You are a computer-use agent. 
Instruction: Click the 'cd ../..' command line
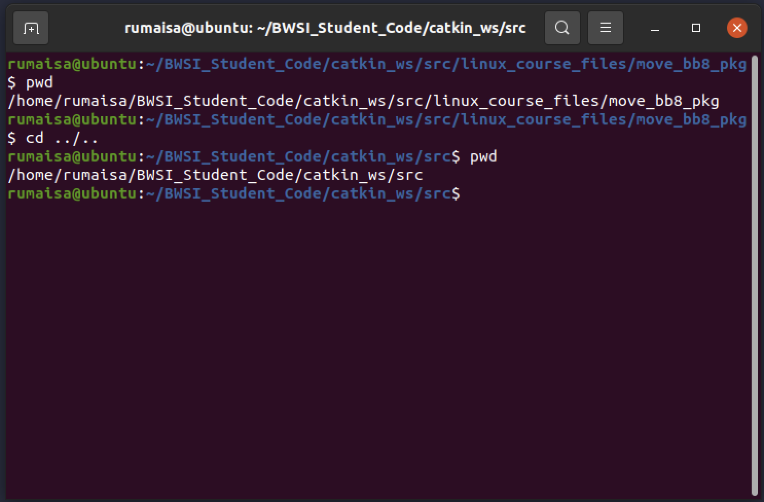click(52, 138)
